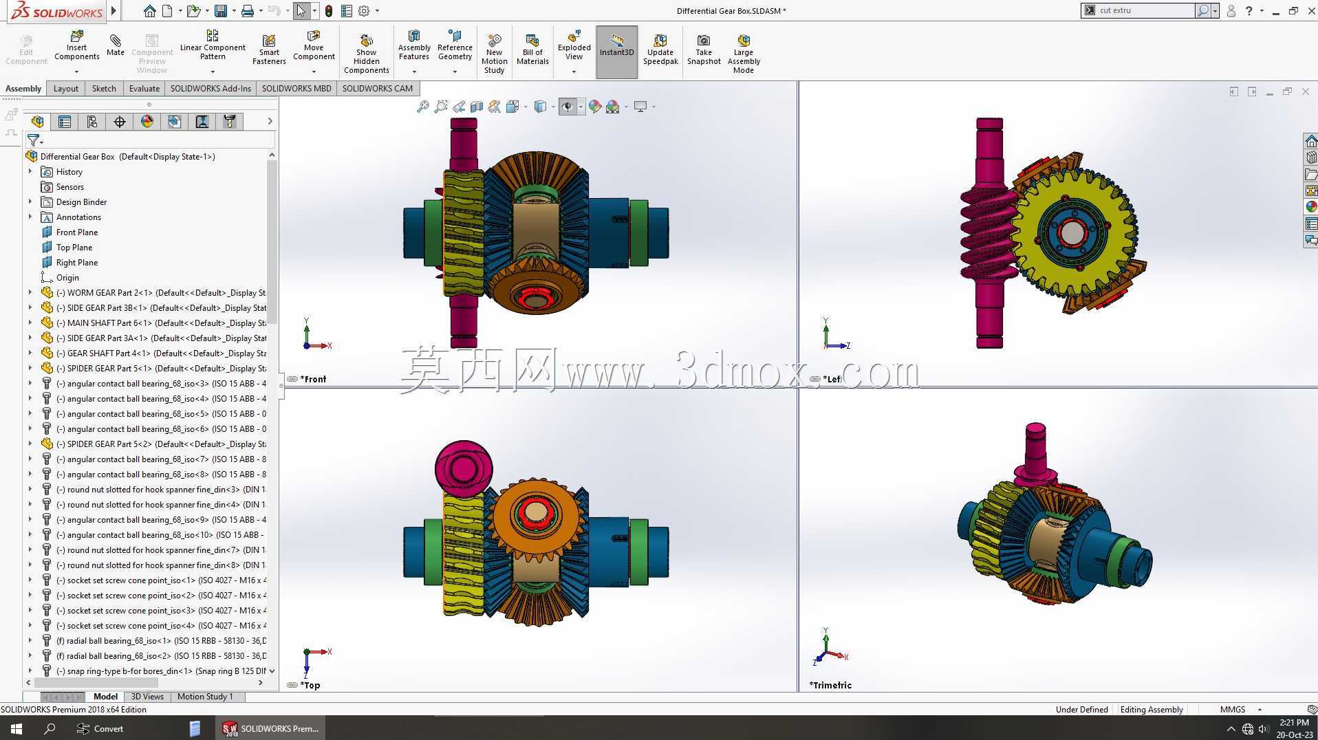Expand MAIN SHAFT Part 6 node
The height and width of the screenshot is (740, 1318).
[x=30, y=323]
